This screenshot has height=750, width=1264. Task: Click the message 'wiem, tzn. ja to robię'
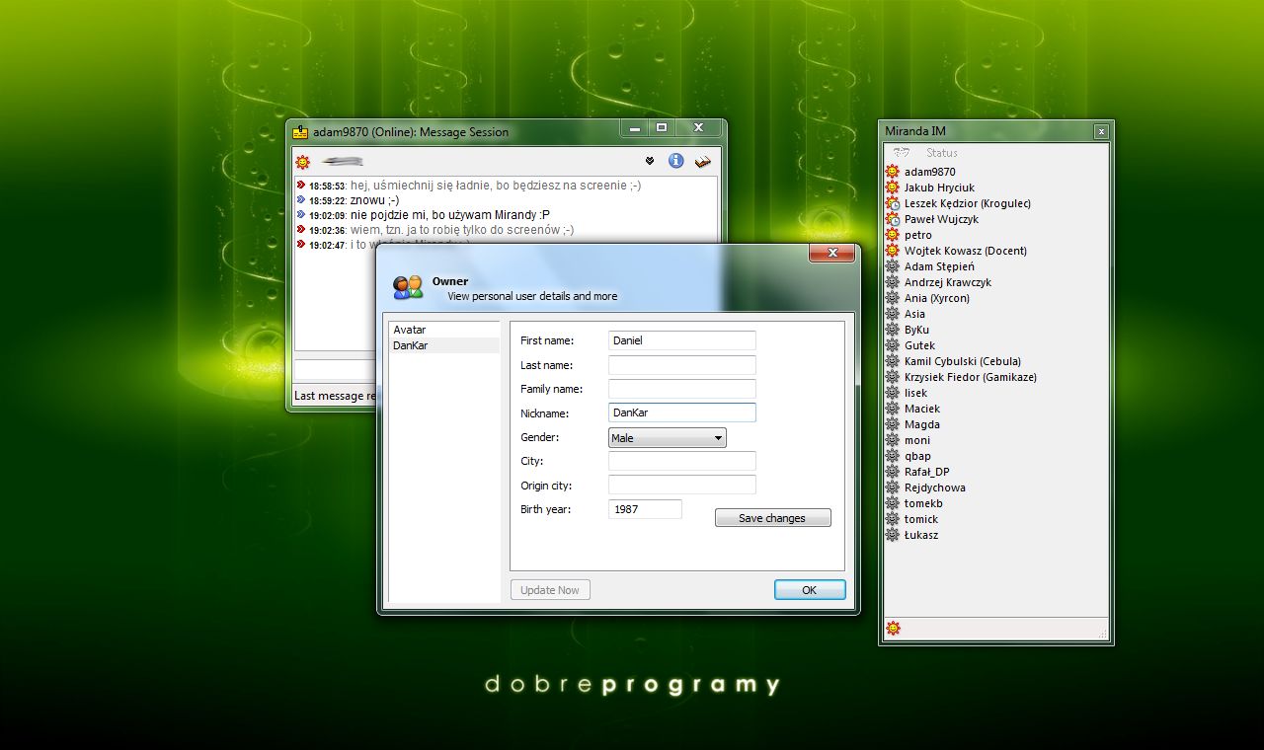coord(462,230)
